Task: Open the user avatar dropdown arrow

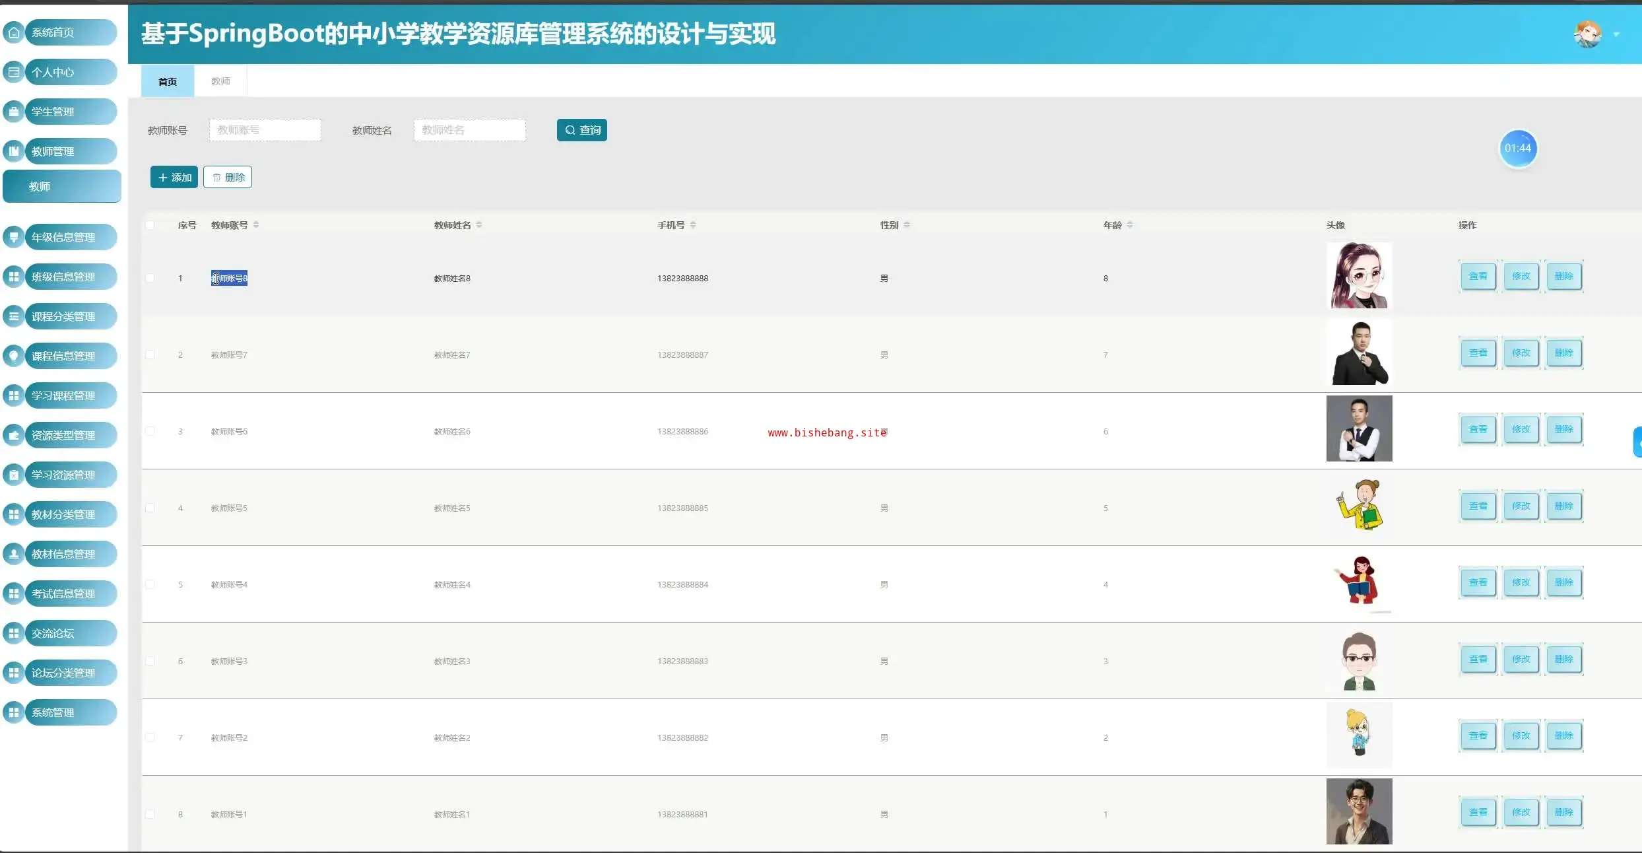Action: [x=1616, y=34]
